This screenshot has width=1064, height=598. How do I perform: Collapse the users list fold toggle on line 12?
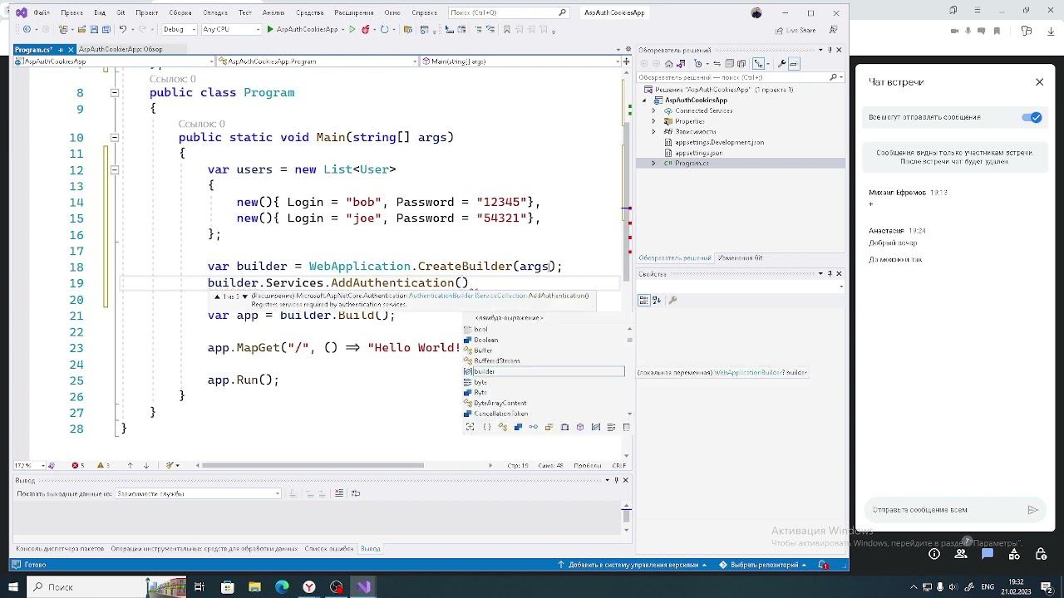click(x=115, y=169)
